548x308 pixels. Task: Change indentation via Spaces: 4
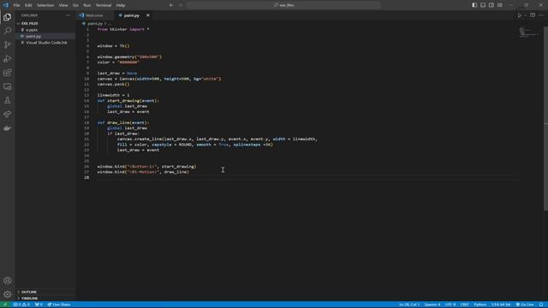tap(432, 305)
